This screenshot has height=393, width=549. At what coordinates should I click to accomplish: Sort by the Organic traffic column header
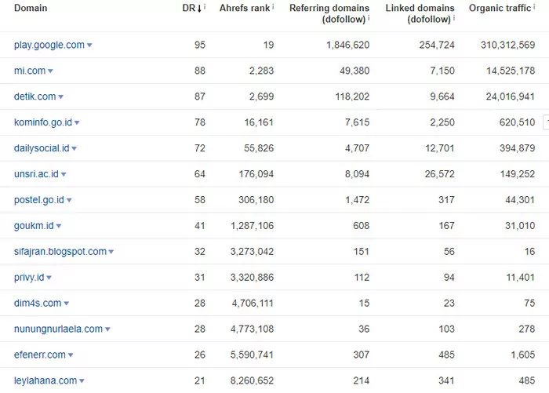pyautogui.click(x=500, y=8)
